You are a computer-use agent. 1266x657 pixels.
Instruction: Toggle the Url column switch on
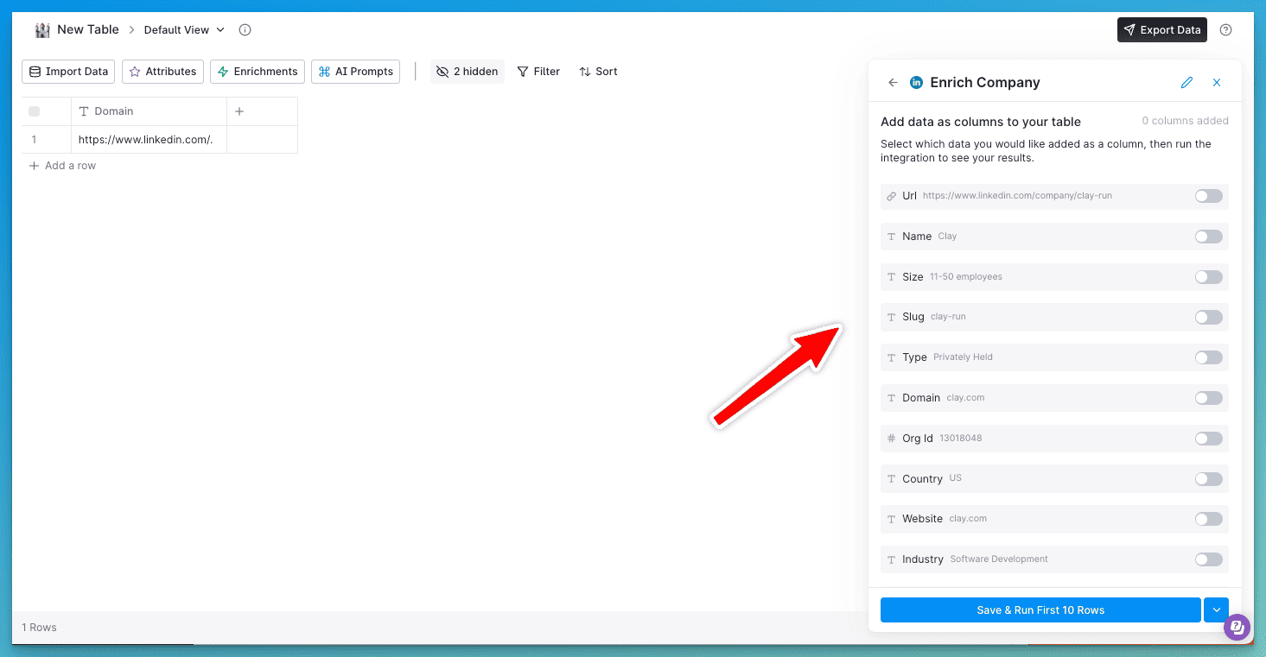click(1208, 196)
